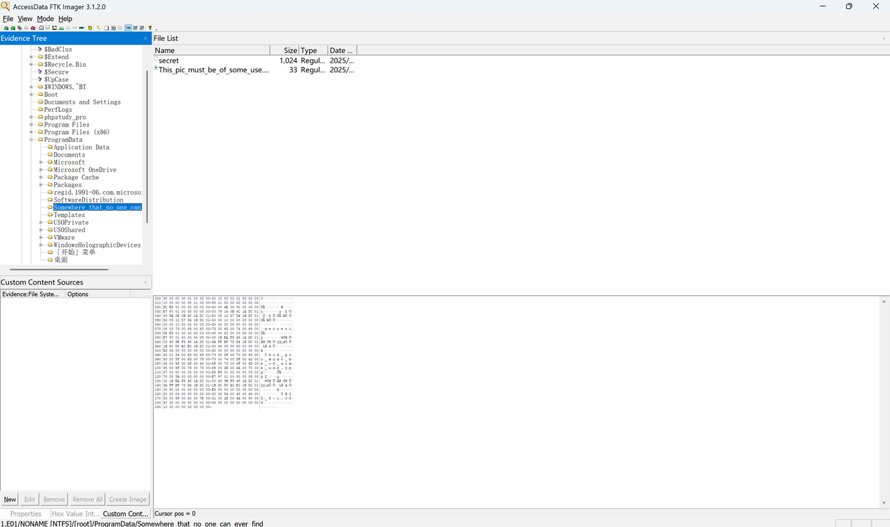The height and width of the screenshot is (527, 890).
Task: Click the Capture Memory toolbar icon
Action: pos(81,28)
